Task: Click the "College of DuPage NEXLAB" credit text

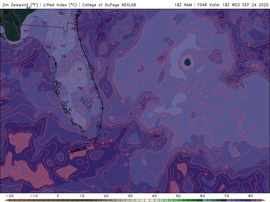Action: [109, 5]
